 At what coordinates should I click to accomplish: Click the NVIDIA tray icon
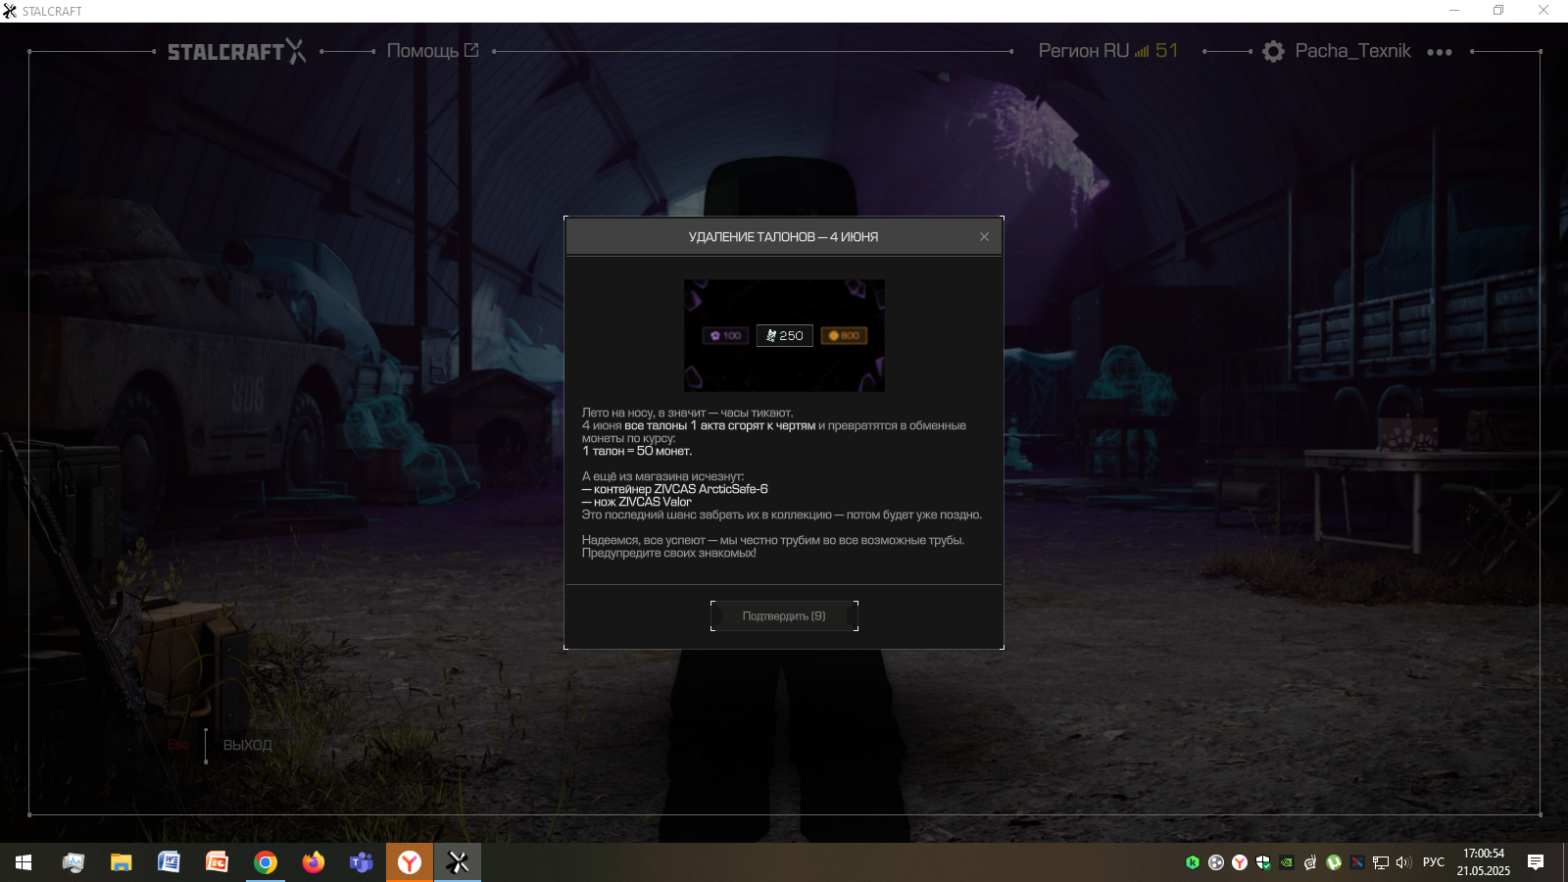click(x=1287, y=862)
